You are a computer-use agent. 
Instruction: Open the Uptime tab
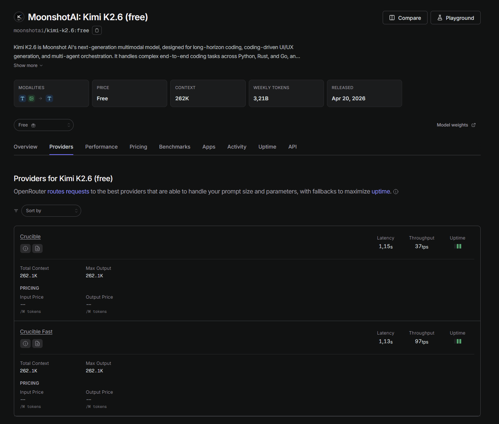(267, 147)
